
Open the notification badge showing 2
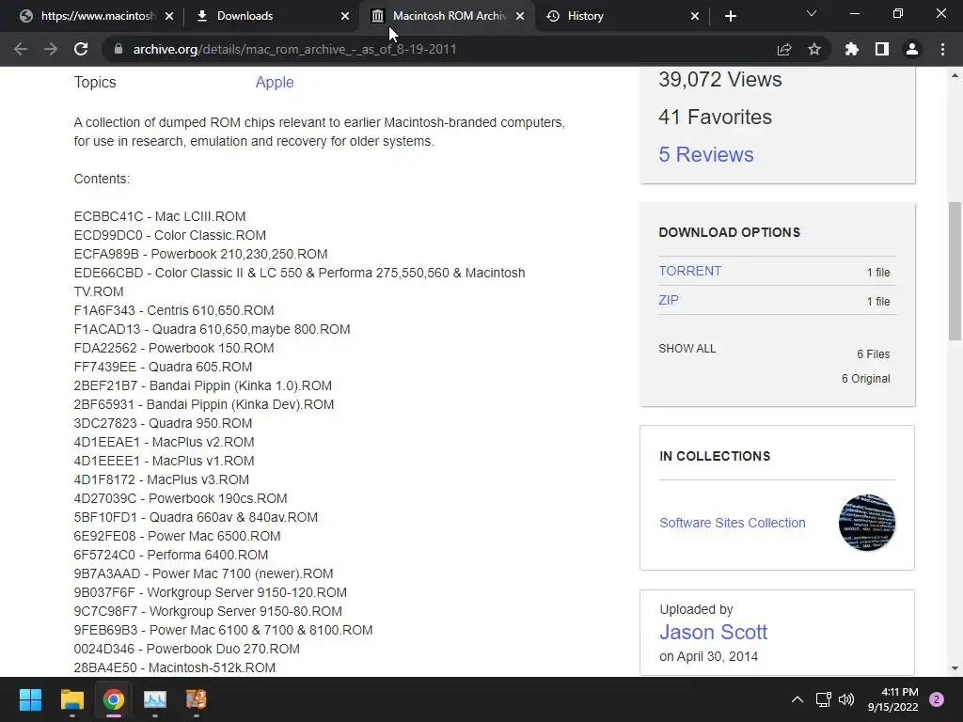937,699
